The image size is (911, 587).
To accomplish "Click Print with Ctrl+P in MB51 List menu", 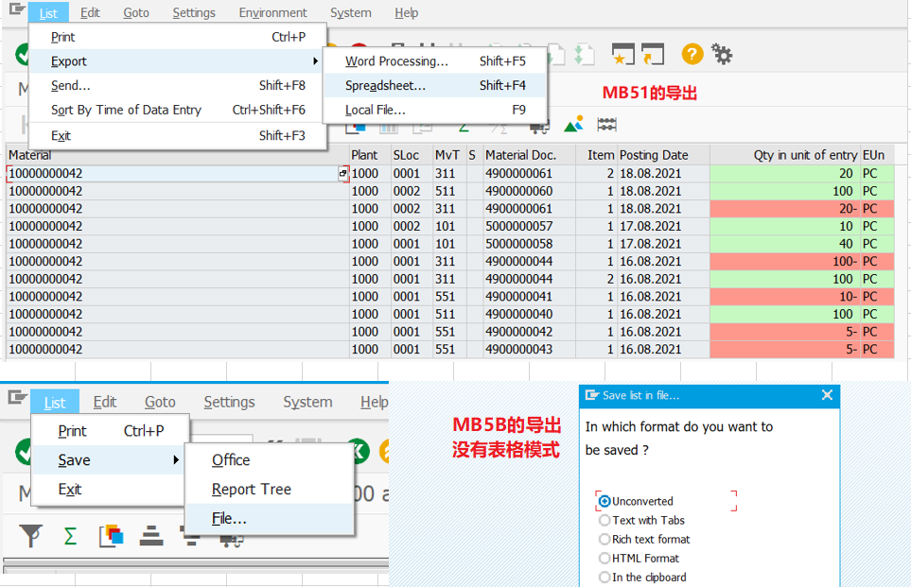I will pos(178,37).
